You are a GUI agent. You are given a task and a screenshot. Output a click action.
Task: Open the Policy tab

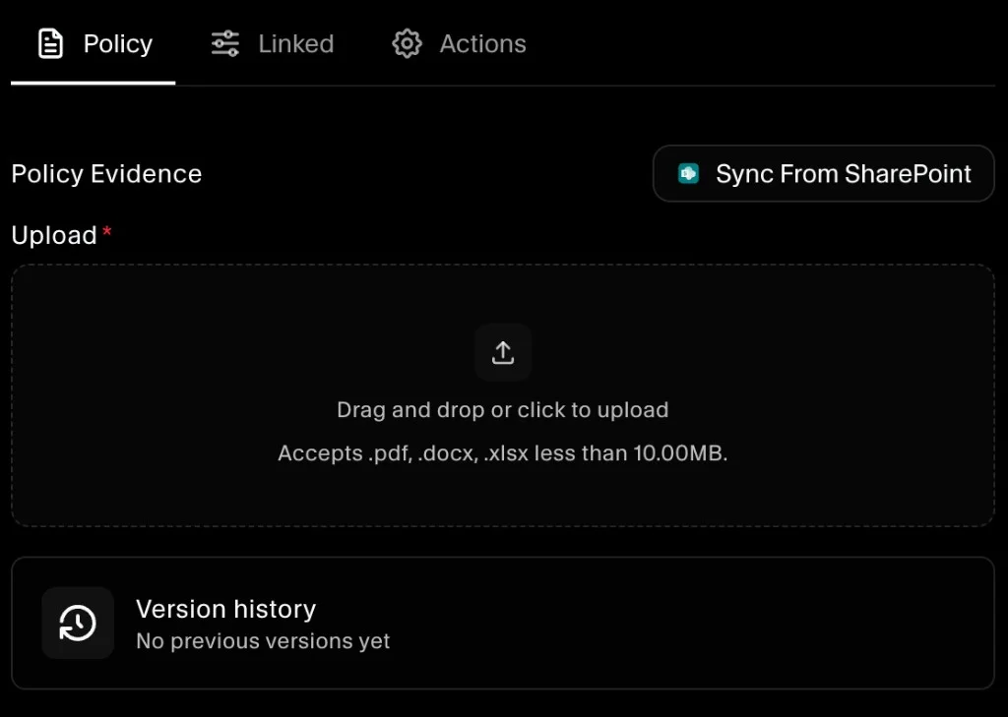pyautogui.click(x=94, y=43)
